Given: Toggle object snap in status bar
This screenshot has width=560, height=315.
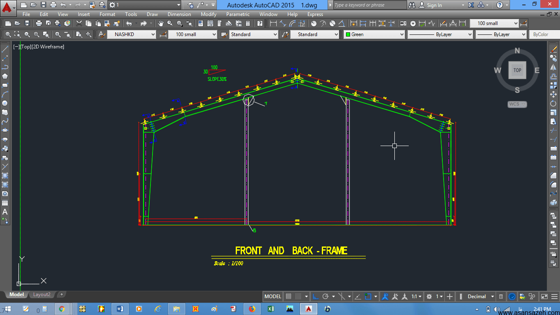Looking at the screenshot, I should coord(368,297).
